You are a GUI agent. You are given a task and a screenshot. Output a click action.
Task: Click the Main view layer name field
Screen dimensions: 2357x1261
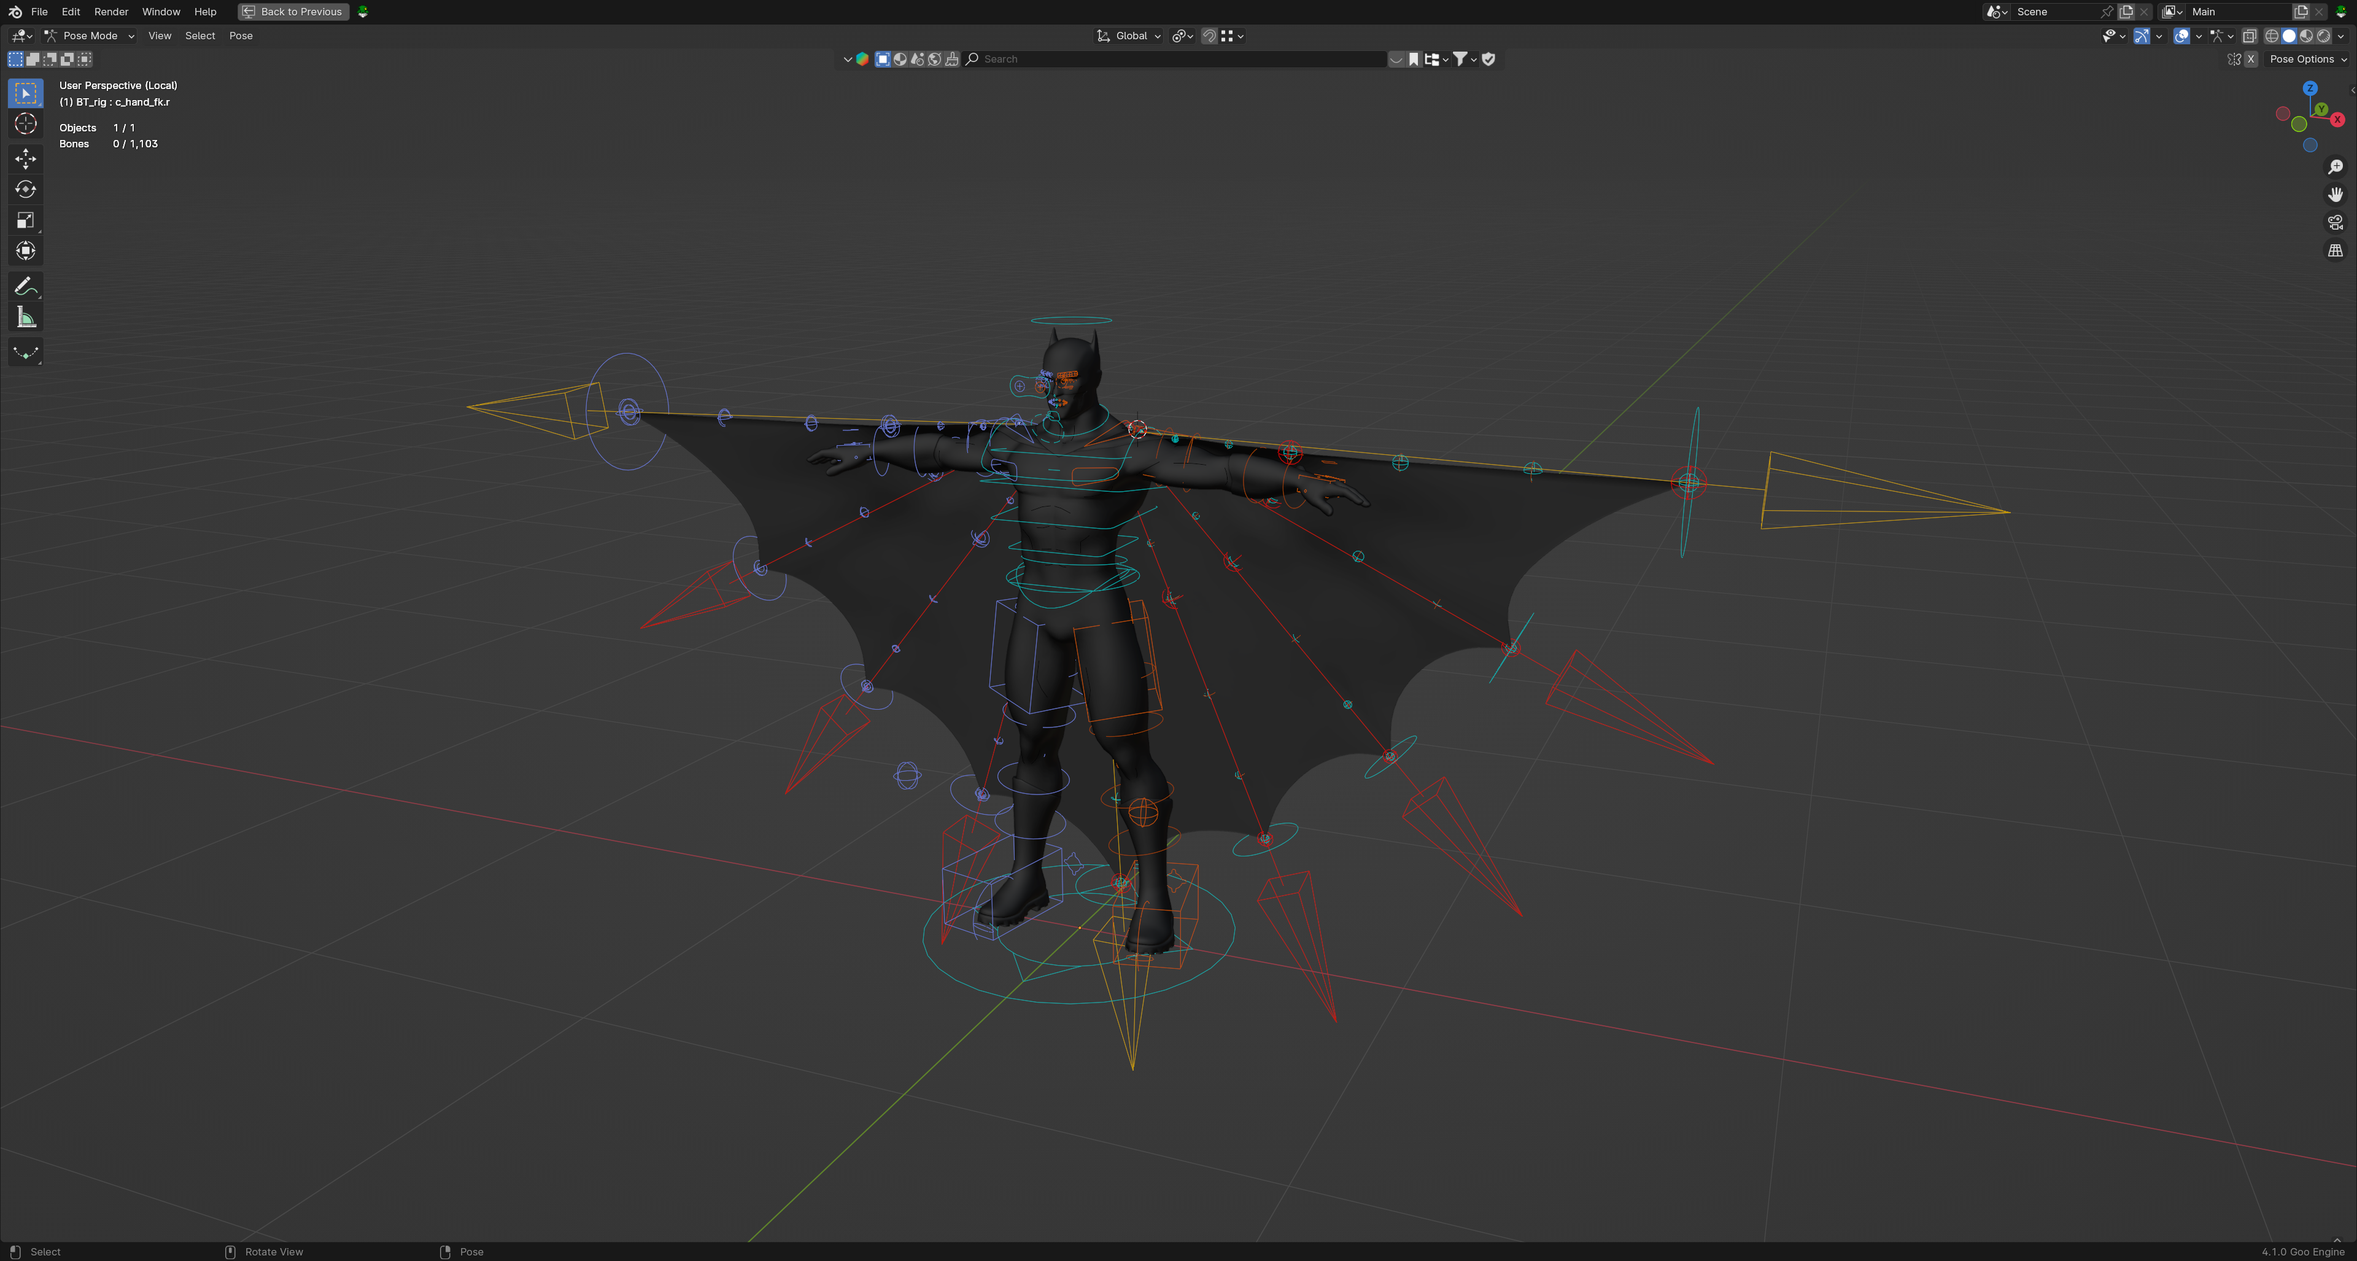2239,12
